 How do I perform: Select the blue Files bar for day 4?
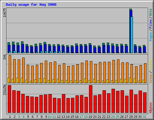tap(23, 49)
